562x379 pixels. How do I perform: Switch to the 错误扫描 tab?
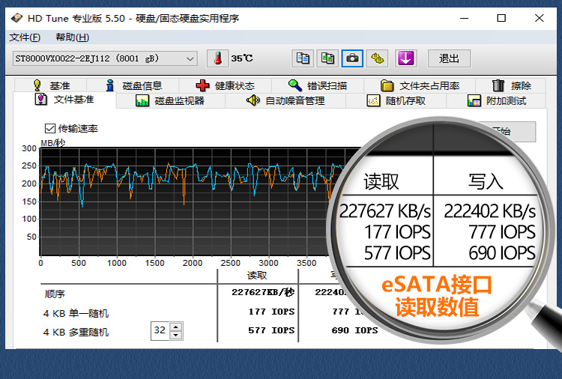tap(318, 85)
